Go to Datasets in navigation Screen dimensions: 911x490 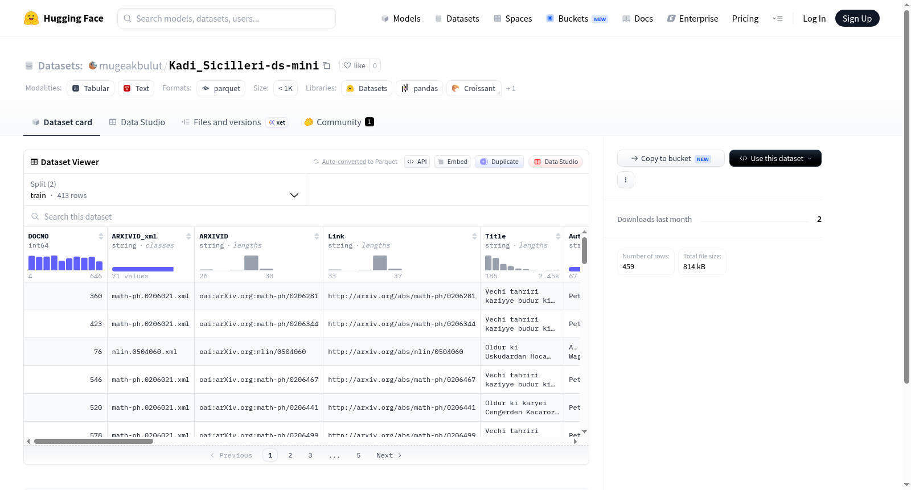457,18
